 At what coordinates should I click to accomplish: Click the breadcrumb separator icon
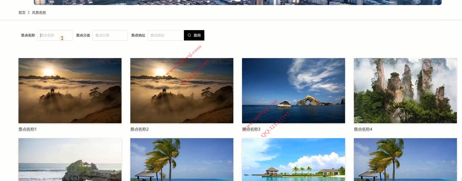pyautogui.click(x=29, y=13)
